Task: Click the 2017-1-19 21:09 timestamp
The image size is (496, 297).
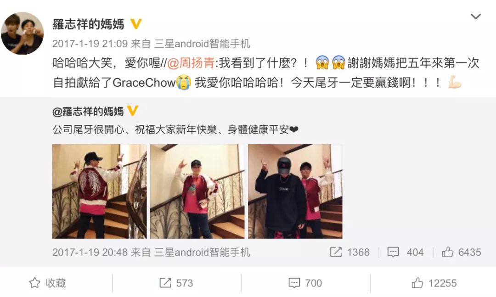Action: pos(90,44)
